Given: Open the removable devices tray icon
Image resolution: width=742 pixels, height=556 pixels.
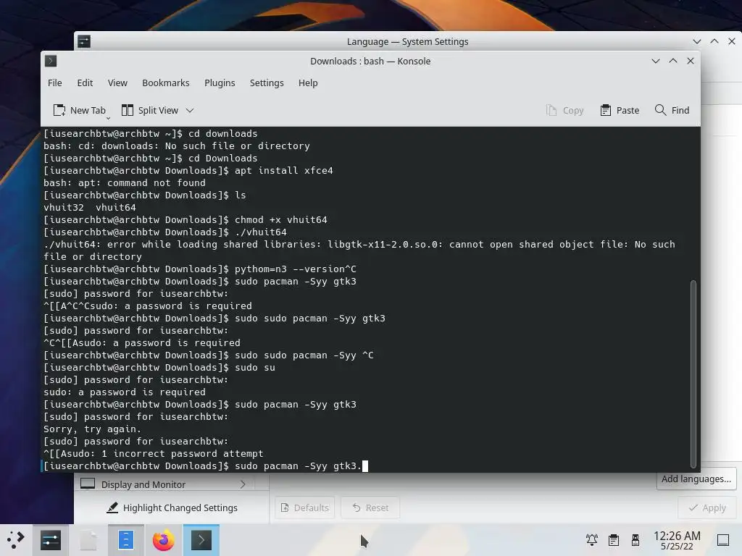Looking at the screenshot, I should (x=635, y=539).
